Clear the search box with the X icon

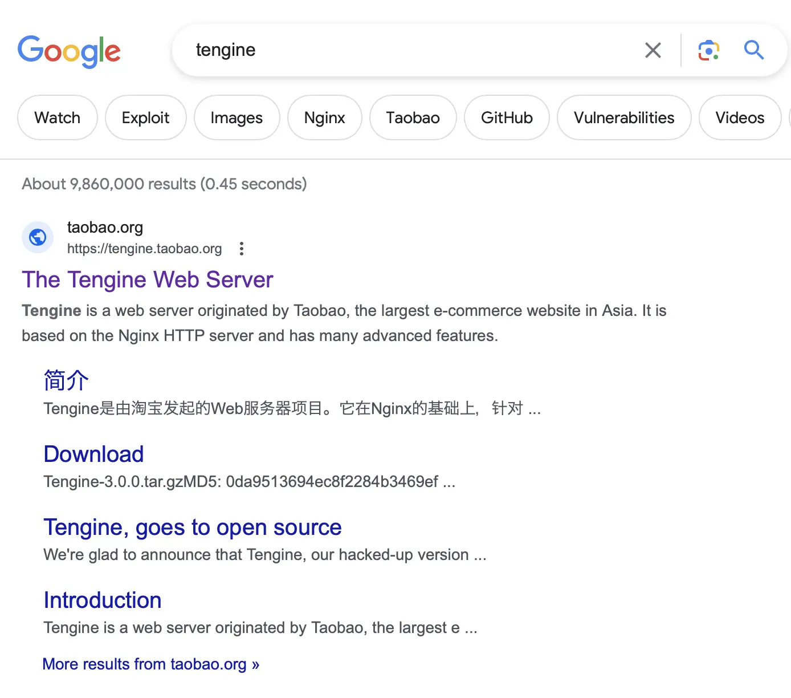(653, 50)
